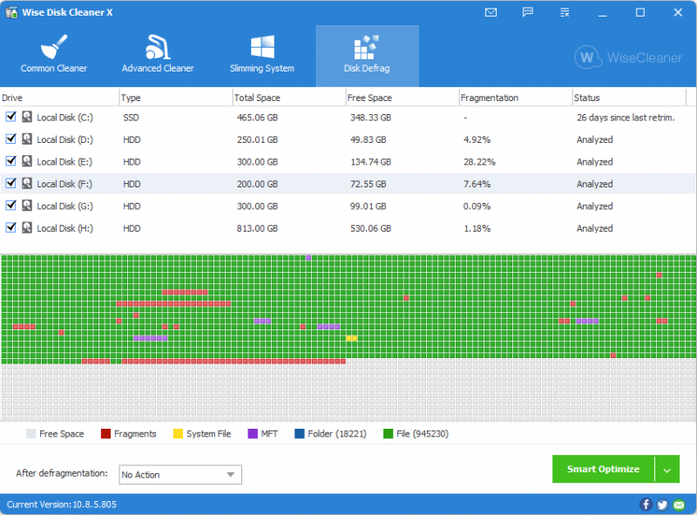Sort by Type column header
The width and height of the screenshot is (697, 515).
pyautogui.click(x=176, y=98)
